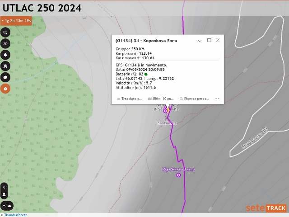289x217 pixels.
Task: Open Tracciato g... track option
Action: [x=129, y=99]
